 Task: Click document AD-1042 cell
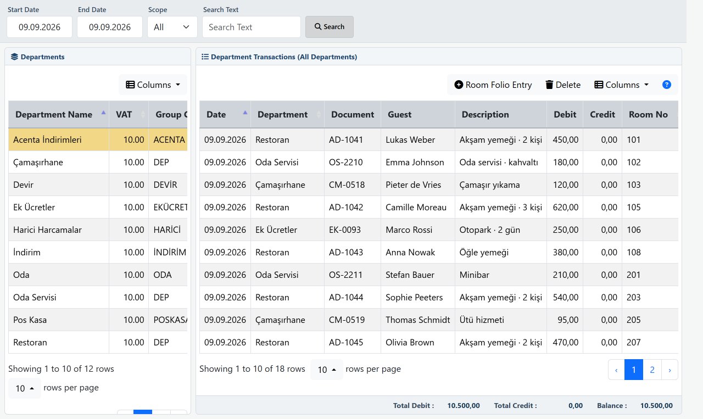[x=353, y=207]
